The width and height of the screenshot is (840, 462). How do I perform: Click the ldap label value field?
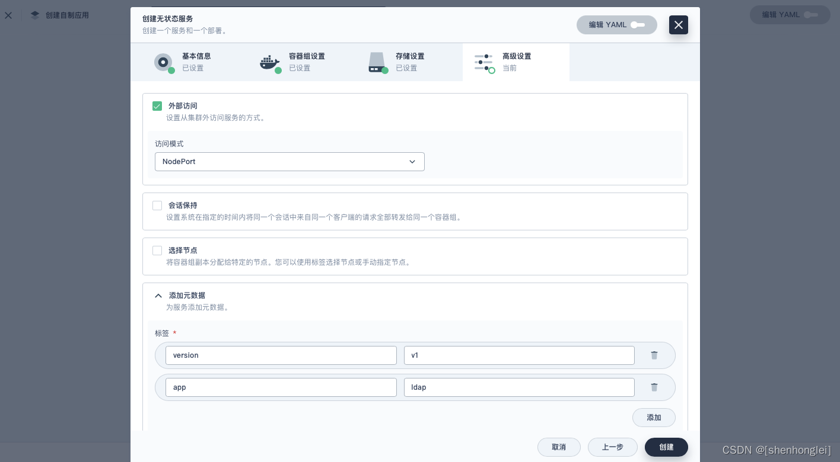519,387
